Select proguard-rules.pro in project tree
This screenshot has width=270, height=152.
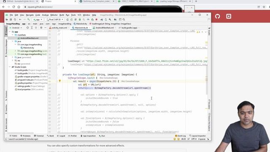(25, 80)
